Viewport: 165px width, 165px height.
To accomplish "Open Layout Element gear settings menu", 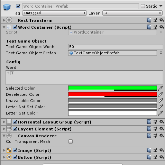I will pyautogui.click(x=162, y=129).
